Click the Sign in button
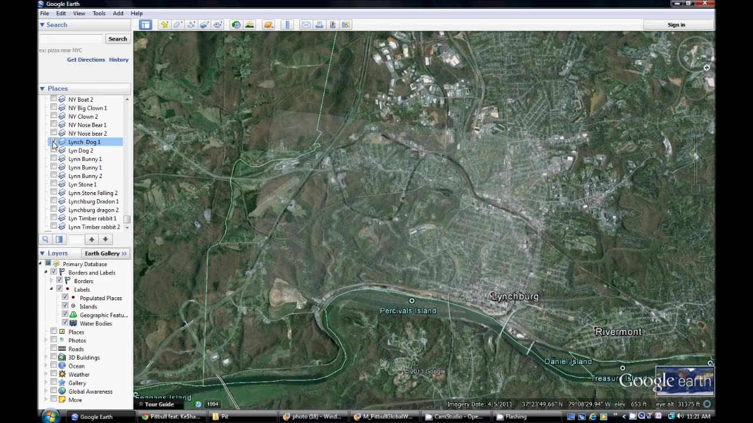753x423 pixels. 677,25
